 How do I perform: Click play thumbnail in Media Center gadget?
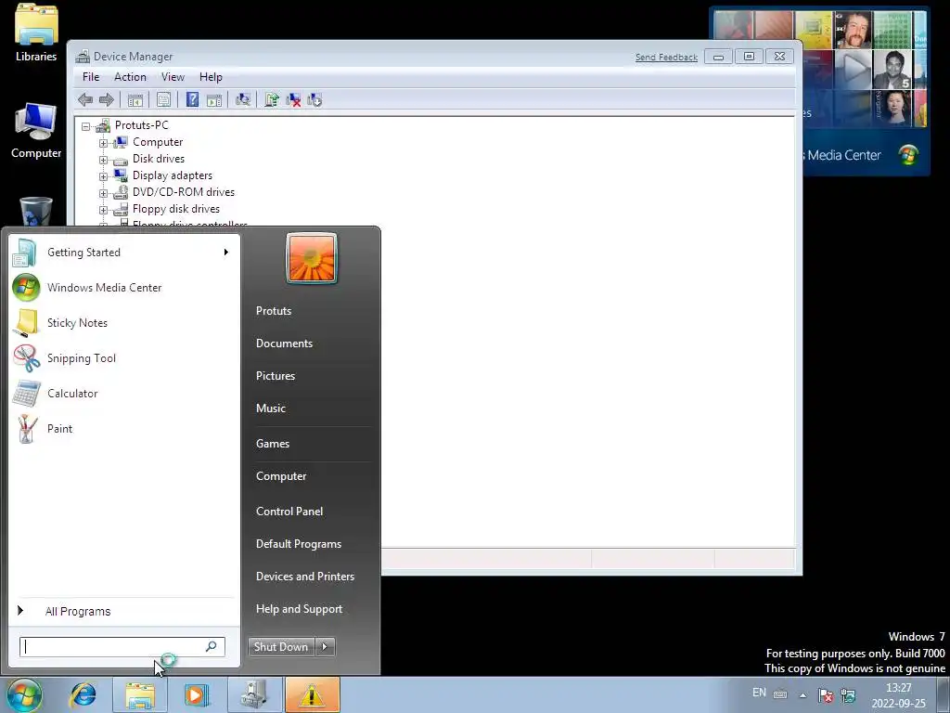(854, 69)
